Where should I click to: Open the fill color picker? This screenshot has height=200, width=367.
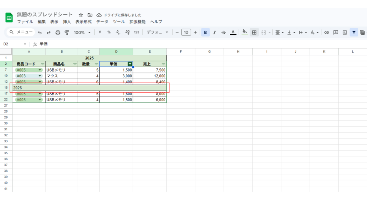pyautogui.click(x=245, y=33)
